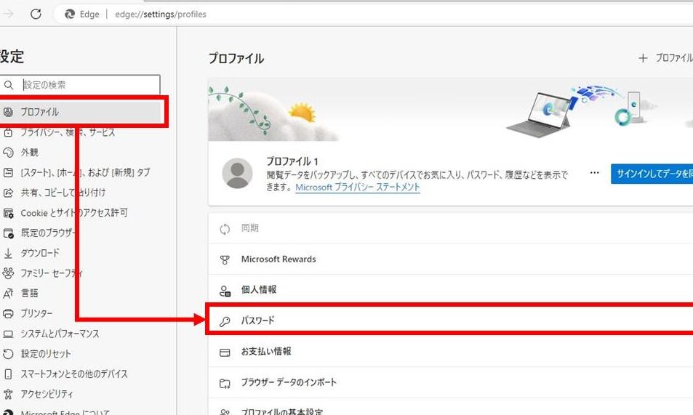
Task: Open ブラウザー データのインポート row
Action: (289, 382)
